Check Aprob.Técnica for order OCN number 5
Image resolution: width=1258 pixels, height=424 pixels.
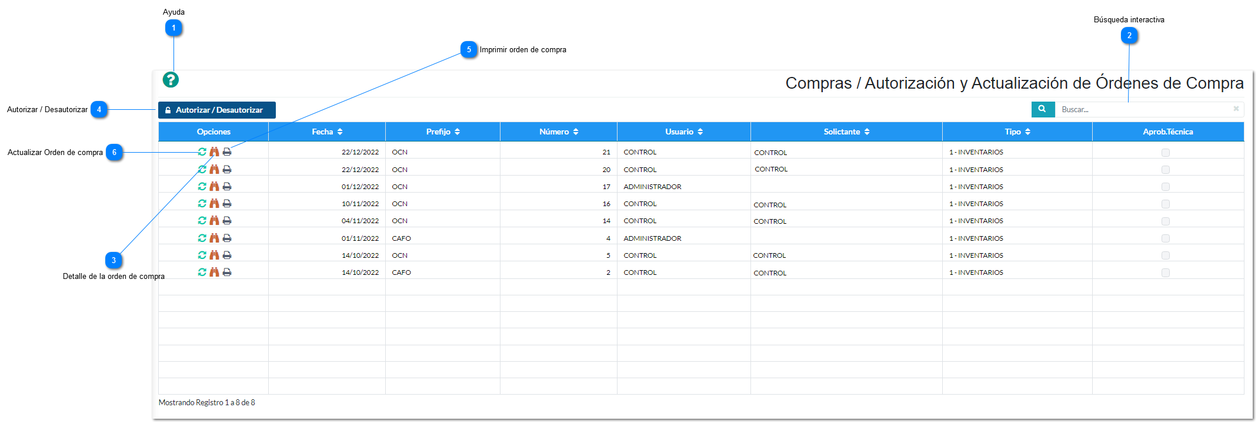1166,255
